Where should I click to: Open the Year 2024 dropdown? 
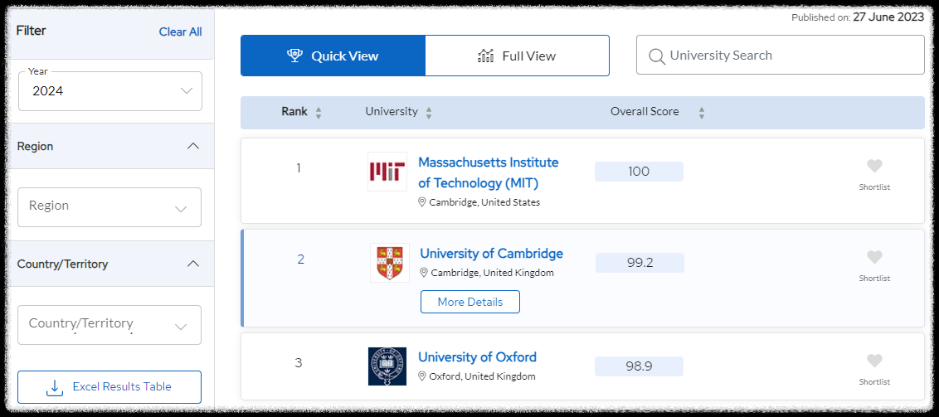[x=110, y=91]
